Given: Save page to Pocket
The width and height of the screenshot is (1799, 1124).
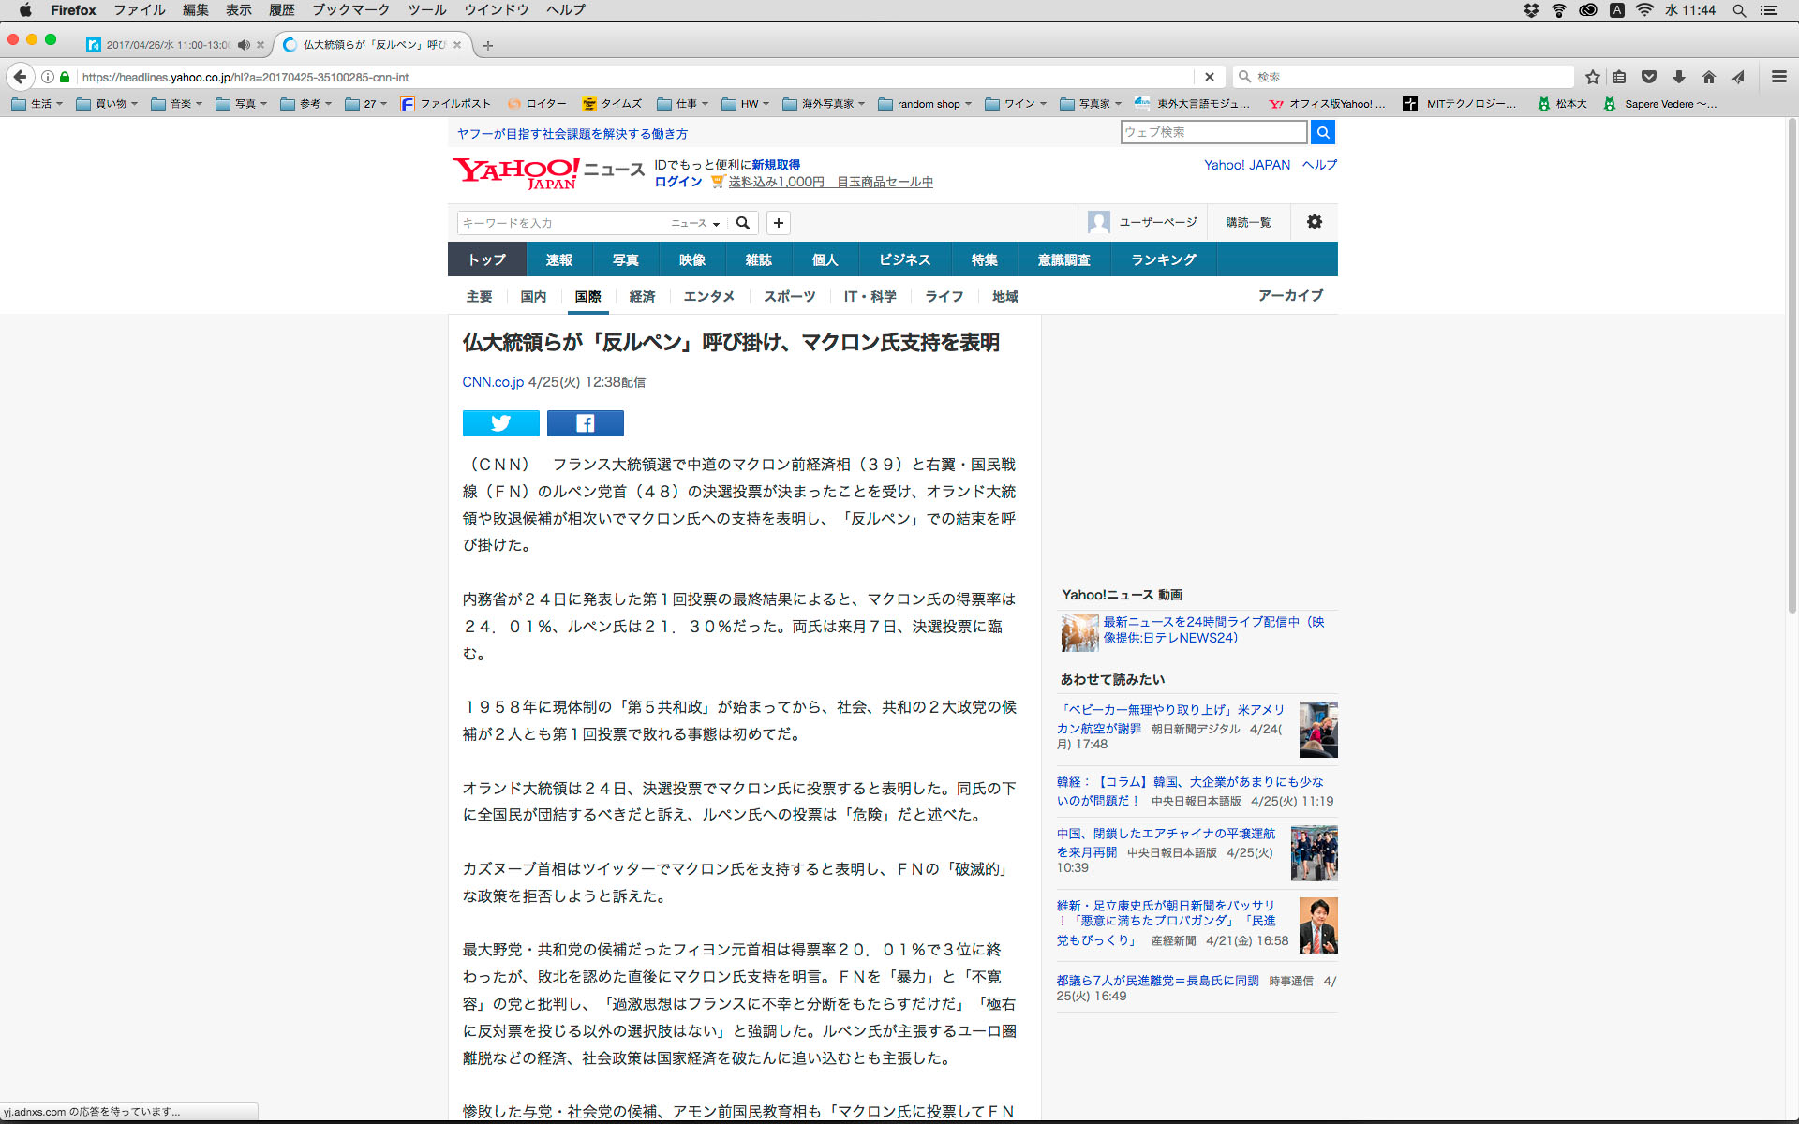Looking at the screenshot, I should [1649, 77].
